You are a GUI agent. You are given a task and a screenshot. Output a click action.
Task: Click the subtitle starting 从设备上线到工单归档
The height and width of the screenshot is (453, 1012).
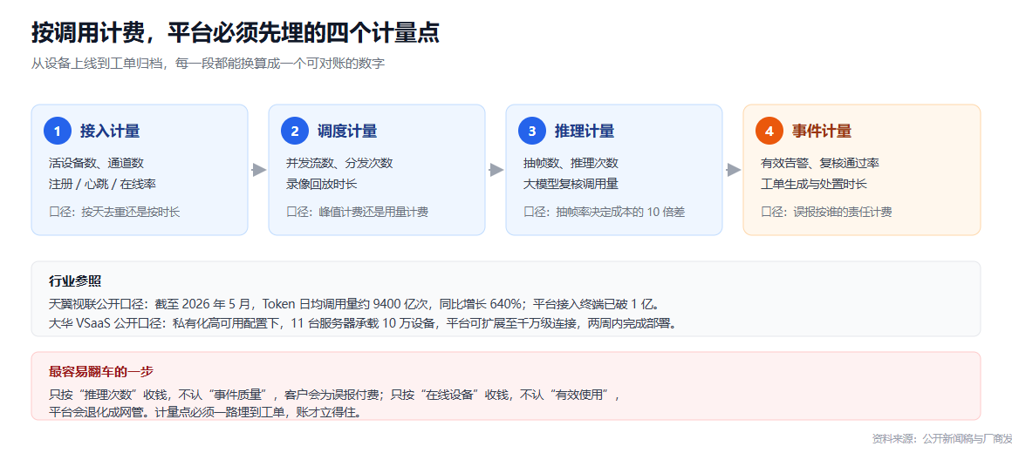pos(208,64)
